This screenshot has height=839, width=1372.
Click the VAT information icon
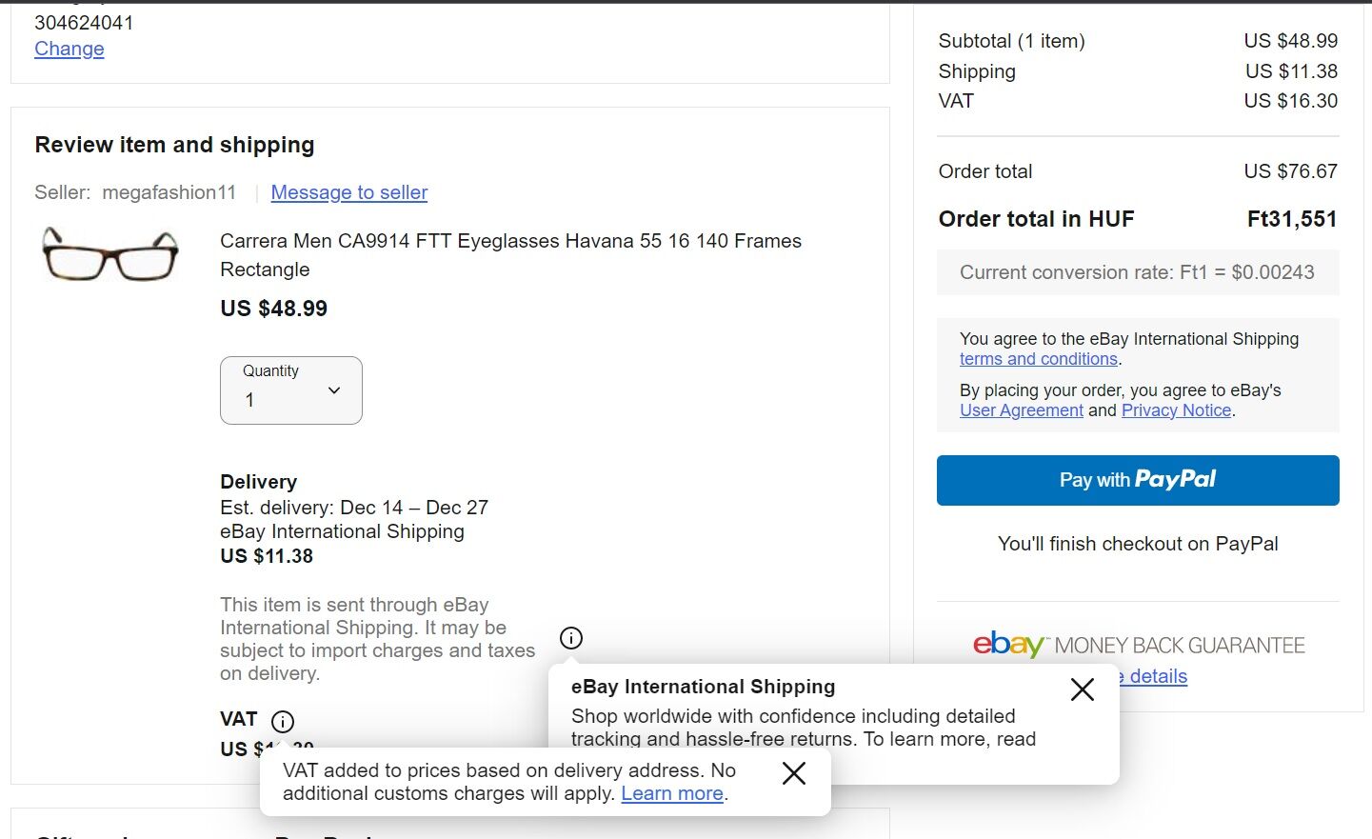283,721
